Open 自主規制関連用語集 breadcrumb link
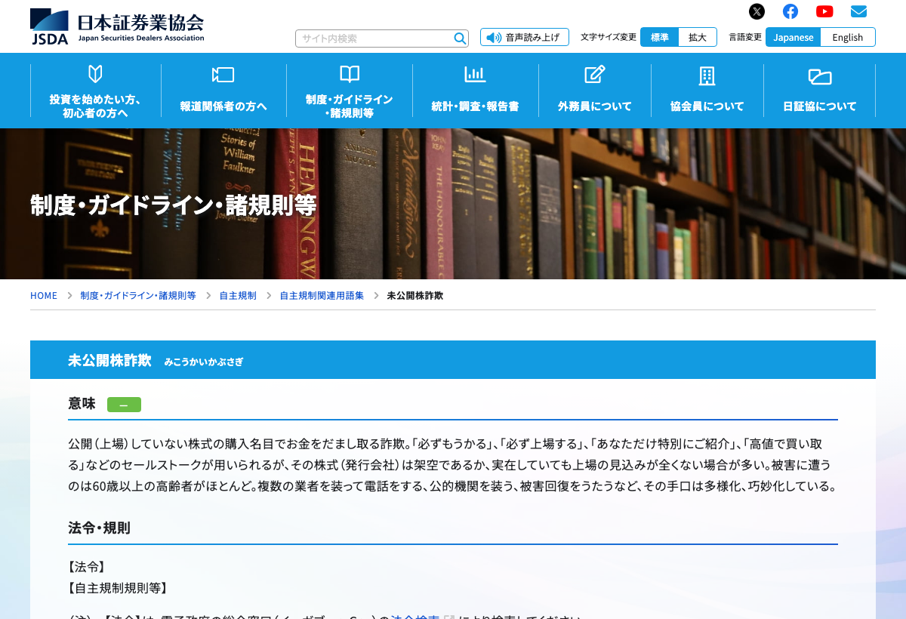This screenshot has width=906, height=619. point(322,296)
